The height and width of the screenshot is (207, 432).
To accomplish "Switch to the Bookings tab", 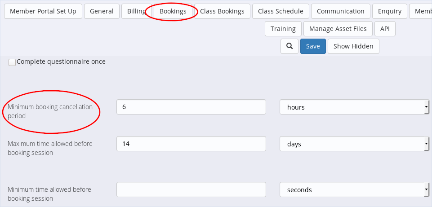I will pyautogui.click(x=173, y=11).
